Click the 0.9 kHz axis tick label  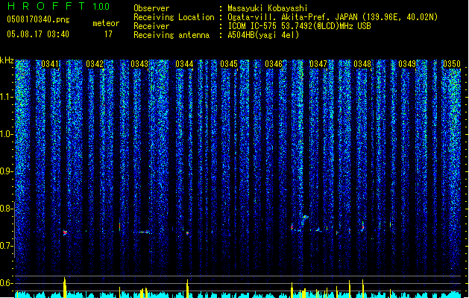6,171
